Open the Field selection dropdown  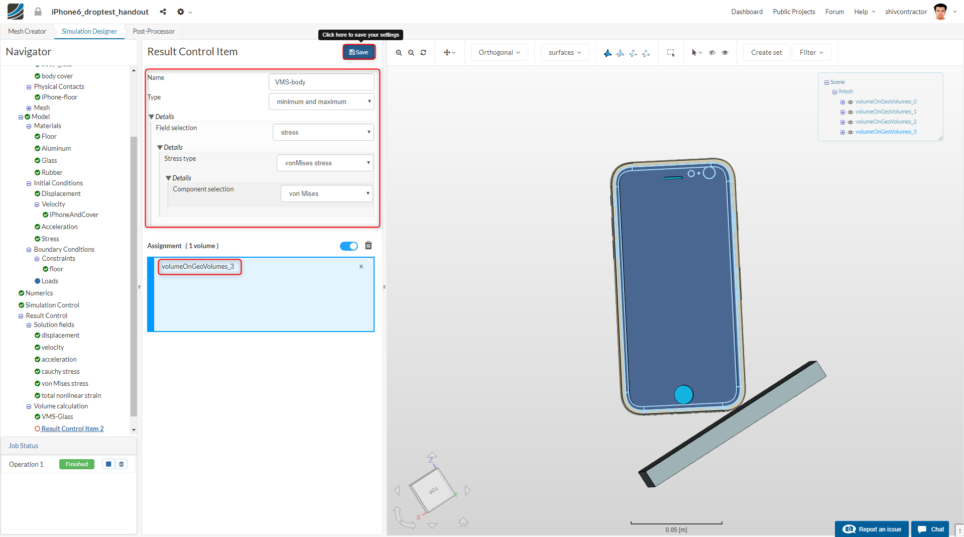[323, 132]
